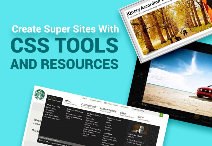Screen dimensions: 212x146
Task: Open Starbucks VIA Flavored Coffees link
Action: (x=73, y=117)
